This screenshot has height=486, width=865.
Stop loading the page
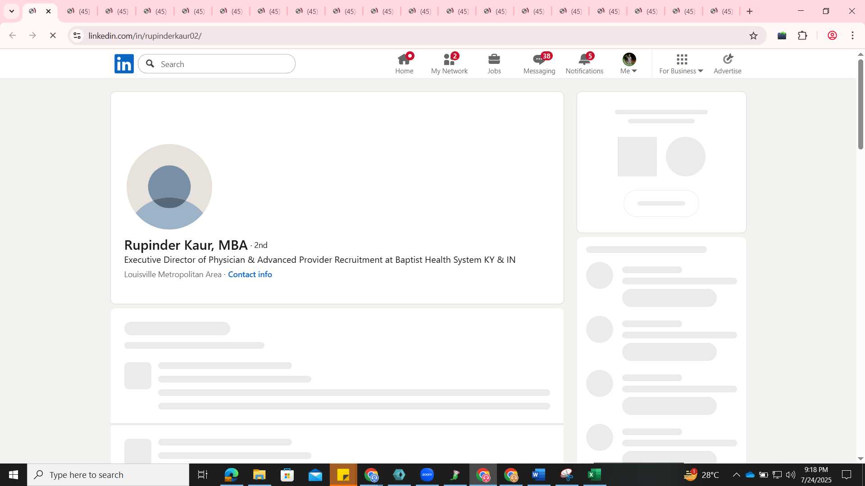pos(53,36)
